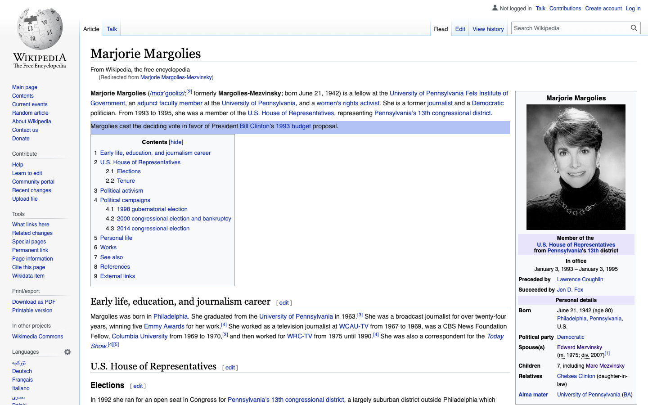
Task: Switch to Français language version
Action: (22, 380)
